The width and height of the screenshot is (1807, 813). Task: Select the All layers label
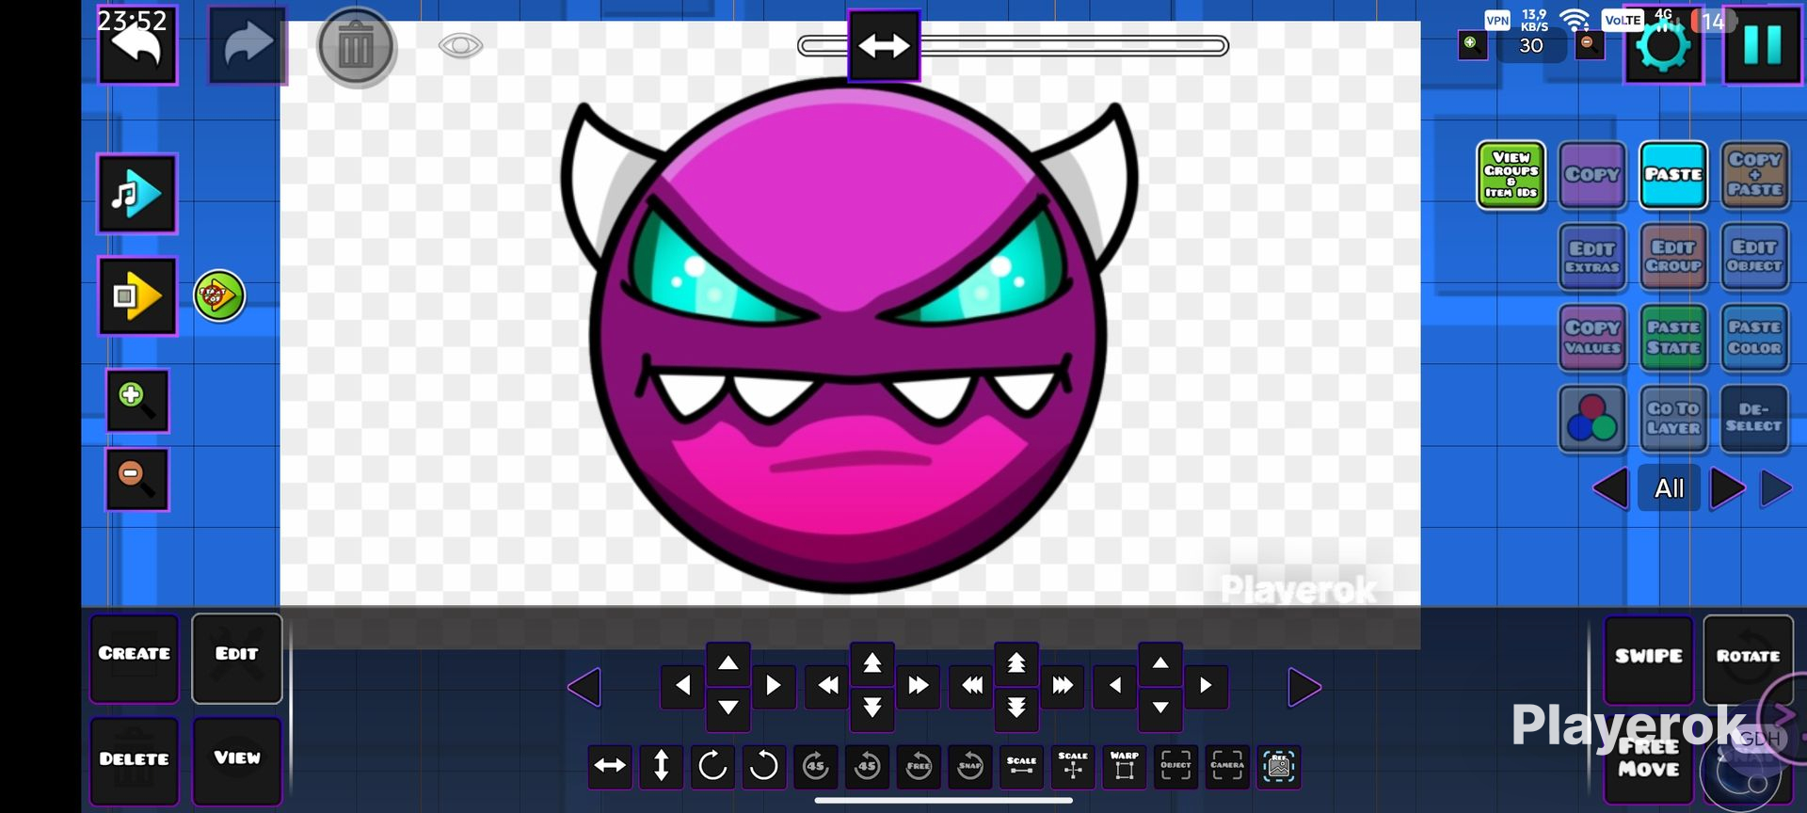click(1670, 488)
